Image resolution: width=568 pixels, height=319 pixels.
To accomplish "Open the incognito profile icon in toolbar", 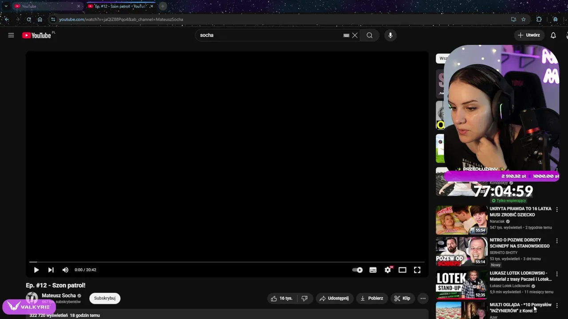I will pos(555,19).
